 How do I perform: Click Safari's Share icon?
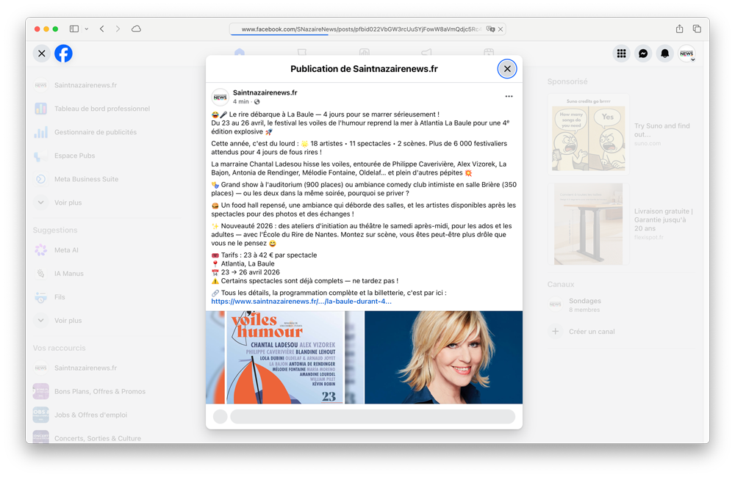679,29
